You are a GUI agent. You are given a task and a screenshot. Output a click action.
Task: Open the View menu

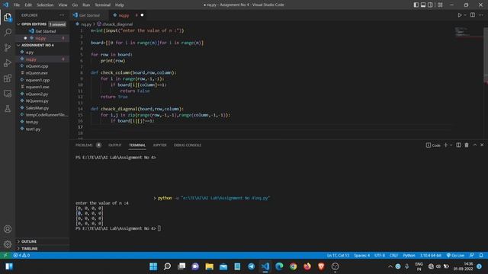click(x=63, y=5)
